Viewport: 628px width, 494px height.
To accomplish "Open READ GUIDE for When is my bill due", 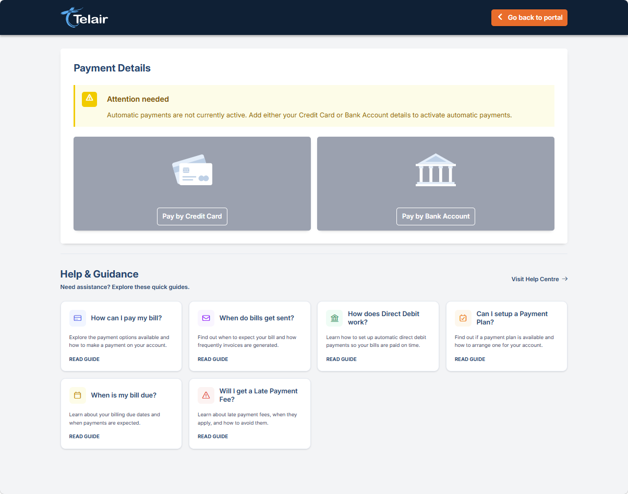I will pyautogui.click(x=84, y=437).
